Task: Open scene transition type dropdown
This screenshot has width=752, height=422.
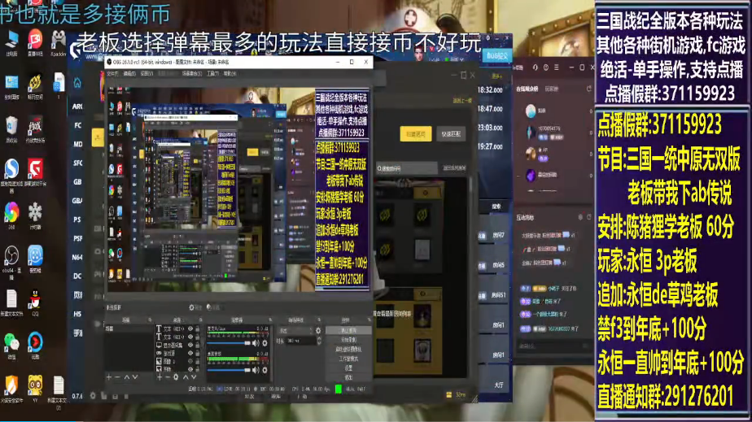Action: tap(296, 330)
